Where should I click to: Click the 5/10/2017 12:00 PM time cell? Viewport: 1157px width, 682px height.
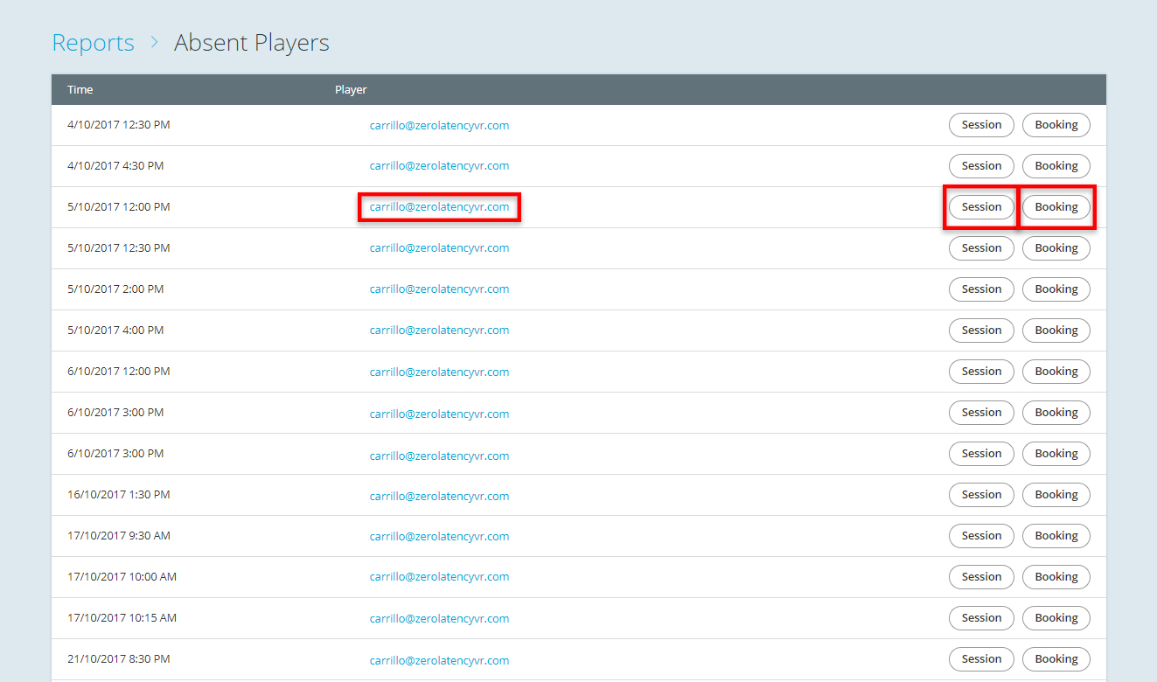pos(118,207)
